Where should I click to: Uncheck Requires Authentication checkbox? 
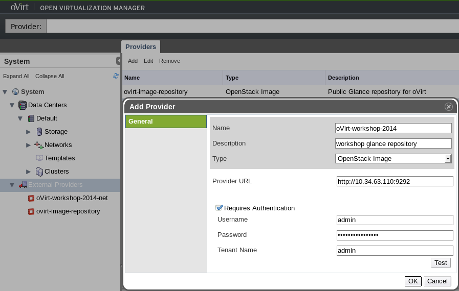pos(219,208)
